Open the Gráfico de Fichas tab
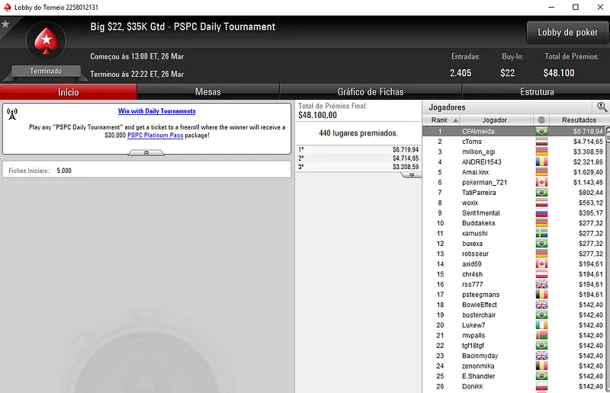The width and height of the screenshot is (610, 393). pyautogui.click(x=371, y=91)
